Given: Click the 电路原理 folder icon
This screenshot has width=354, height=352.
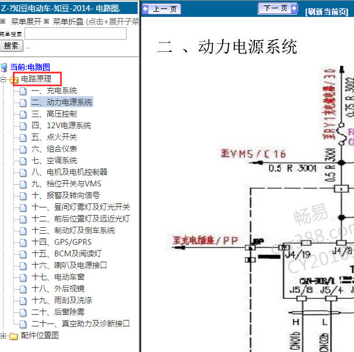Looking at the screenshot, I should tap(14, 79).
